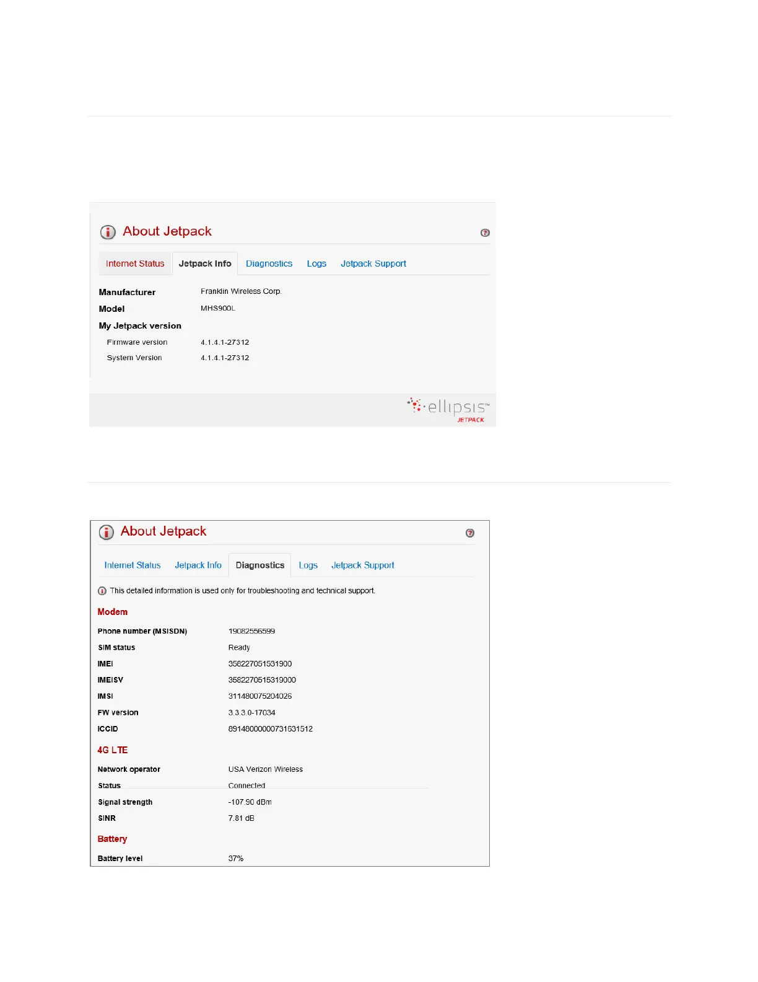Go to the Jetpack Support tab in the lower panel
This screenshot has width=758, height=982.
(363, 565)
